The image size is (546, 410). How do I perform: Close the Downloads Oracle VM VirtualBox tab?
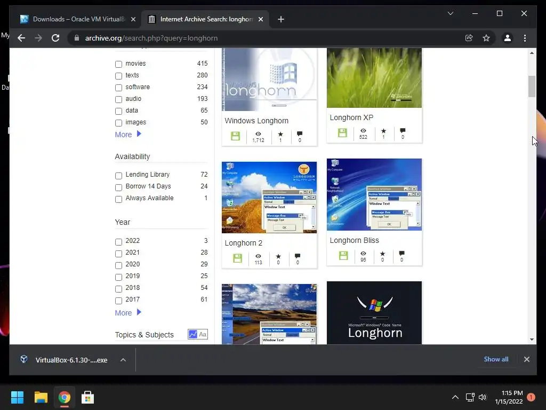(x=133, y=19)
